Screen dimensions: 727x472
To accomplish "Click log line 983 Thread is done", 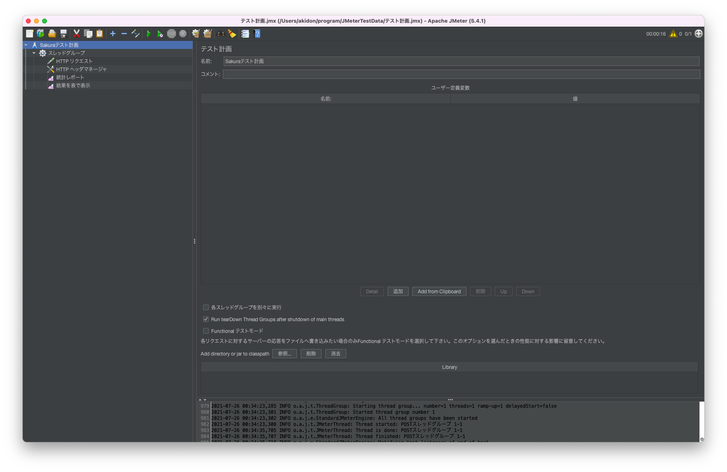I will (x=337, y=430).
